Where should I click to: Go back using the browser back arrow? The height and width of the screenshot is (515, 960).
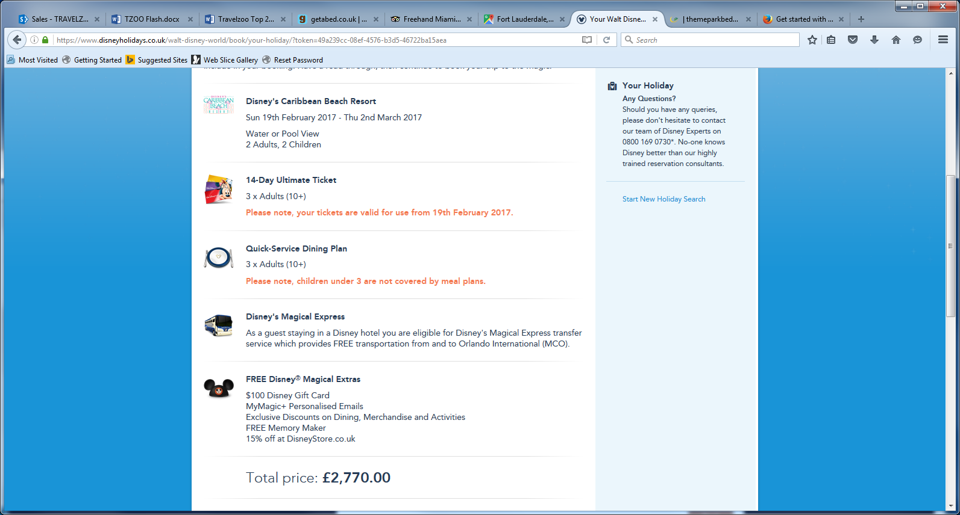pos(17,40)
